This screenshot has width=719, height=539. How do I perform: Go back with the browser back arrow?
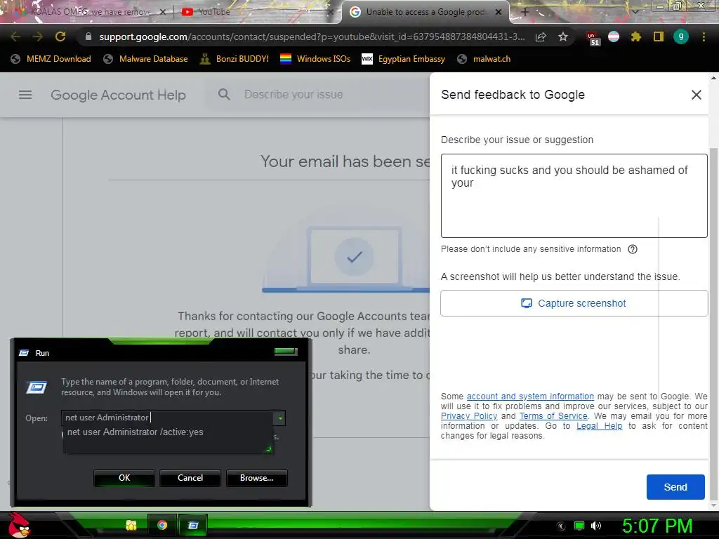pos(15,36)
